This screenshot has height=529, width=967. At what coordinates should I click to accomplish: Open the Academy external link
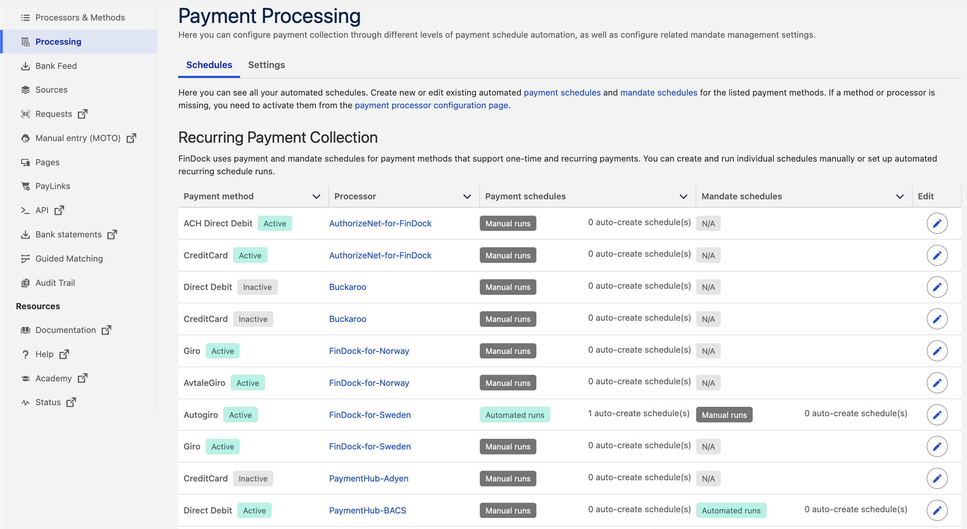pos(83,378)
